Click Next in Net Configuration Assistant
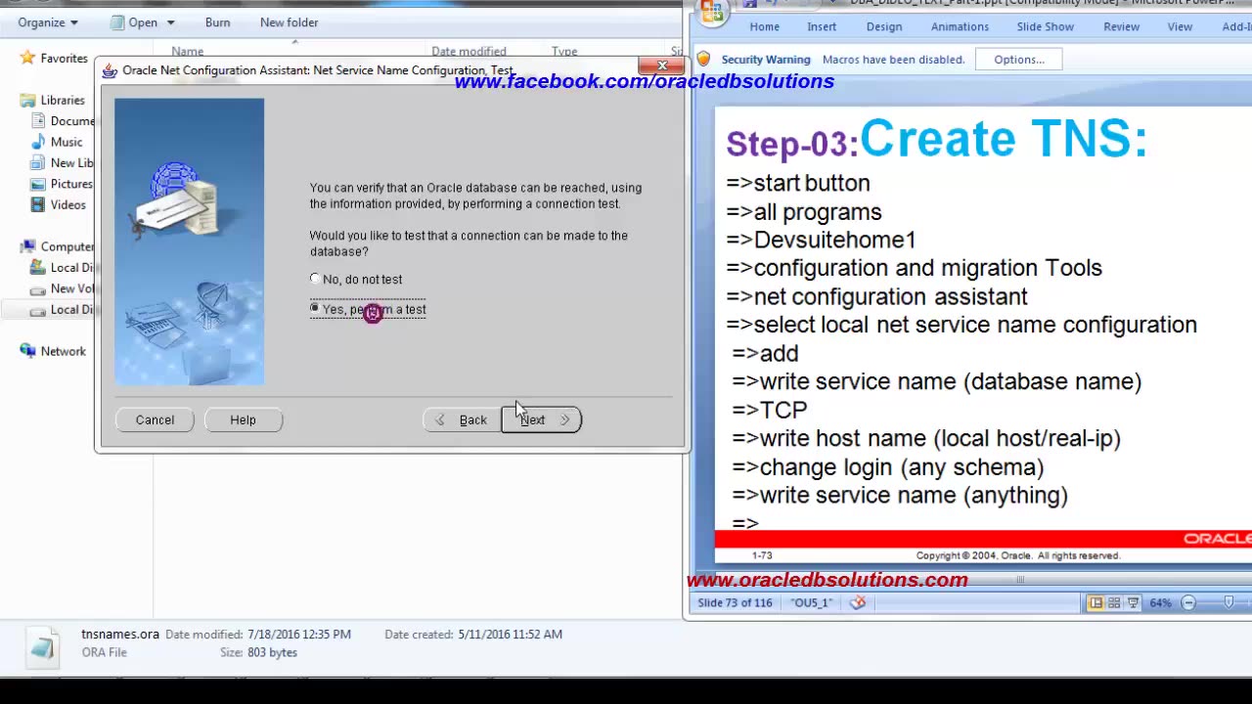1252x704 pixels. [x=542, y=419]
